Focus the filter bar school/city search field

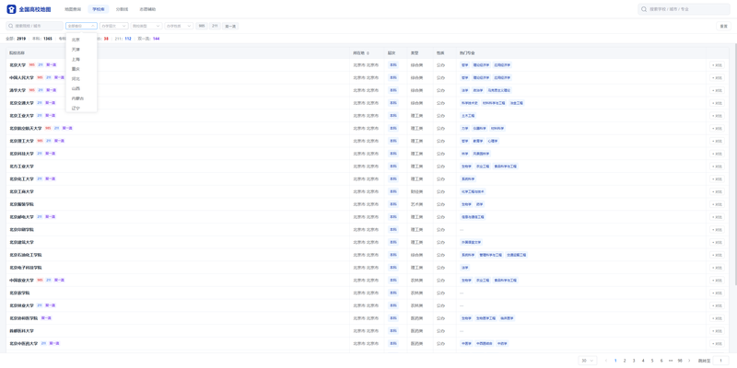(x=34, y=26)
